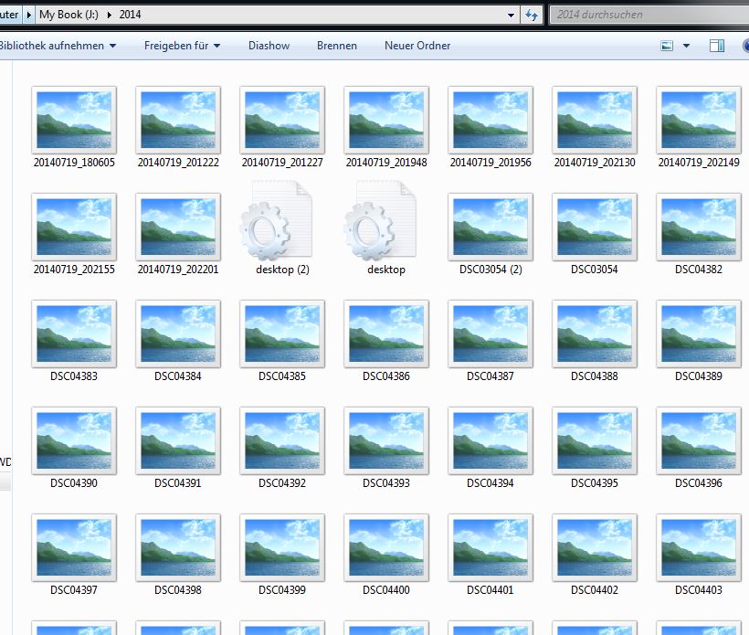Click My Book (J:) in the address path
This screenshot has width=749, height=635.
69,15
